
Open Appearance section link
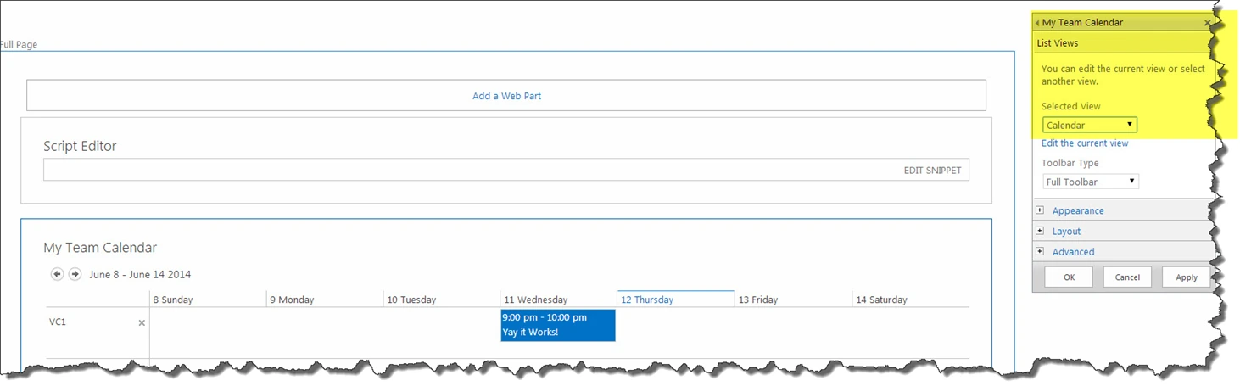[1078, 210]
